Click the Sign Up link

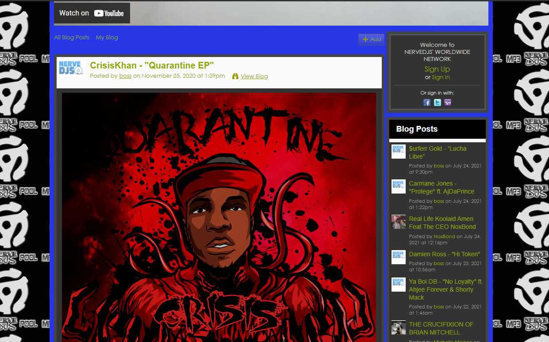click(437, 69)
